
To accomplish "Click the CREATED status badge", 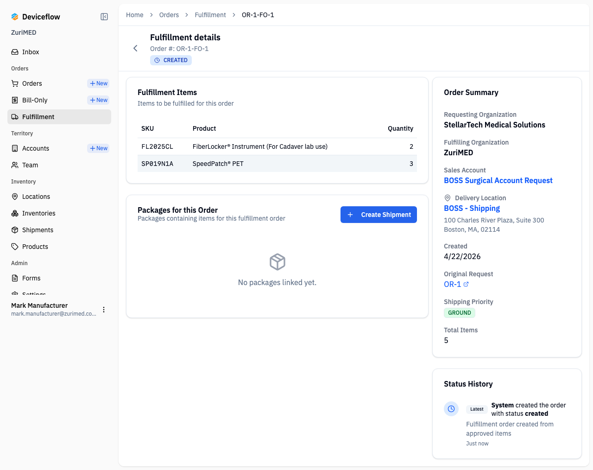I will [171, 60].
